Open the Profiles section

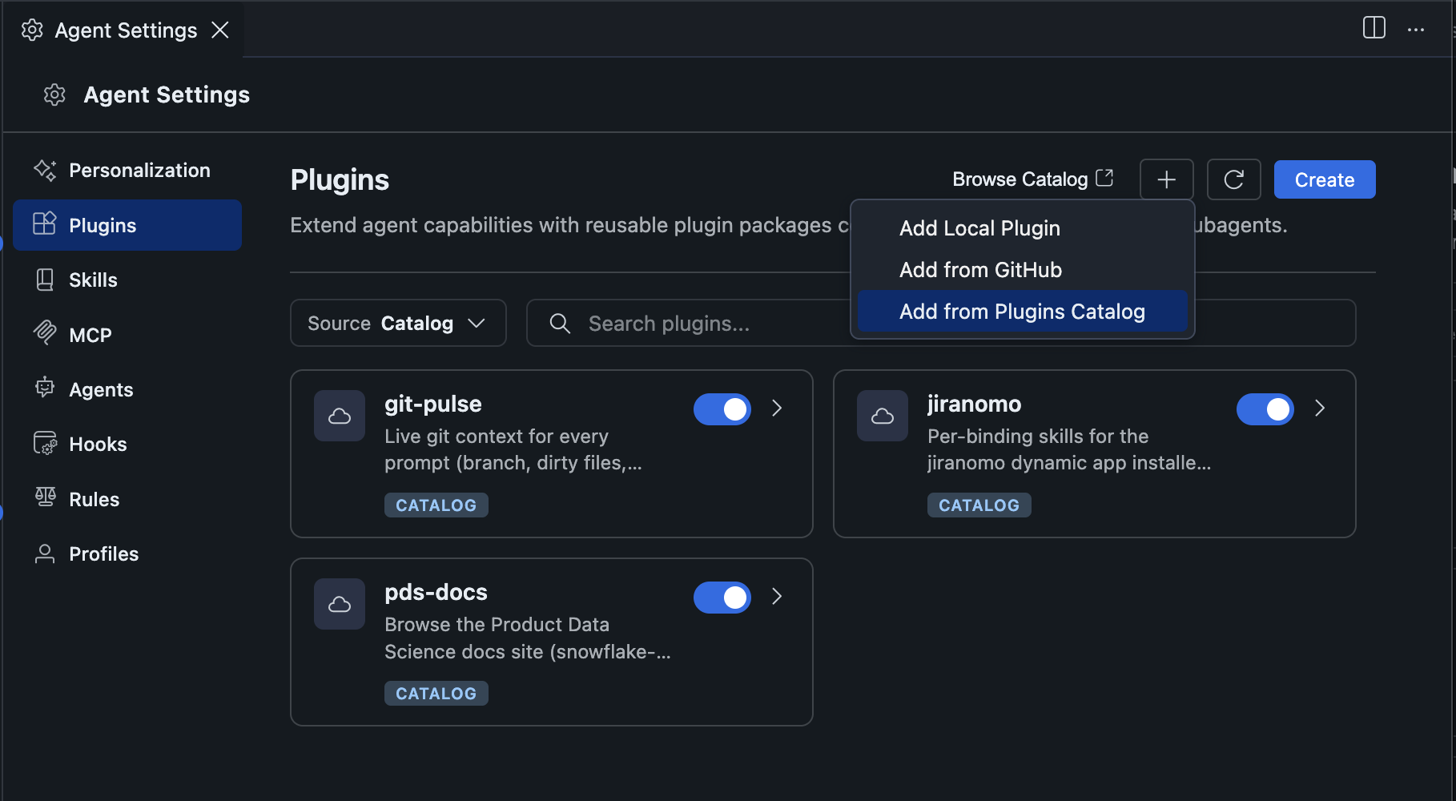[127, 553]
